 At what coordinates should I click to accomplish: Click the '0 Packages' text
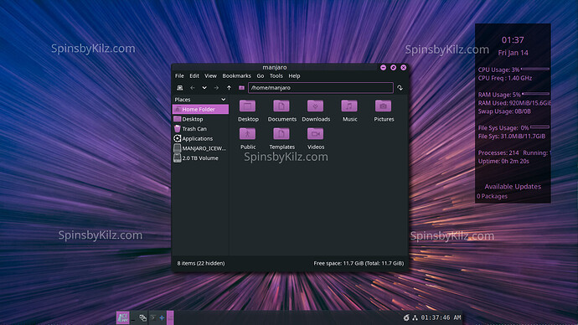click(492, 196)
